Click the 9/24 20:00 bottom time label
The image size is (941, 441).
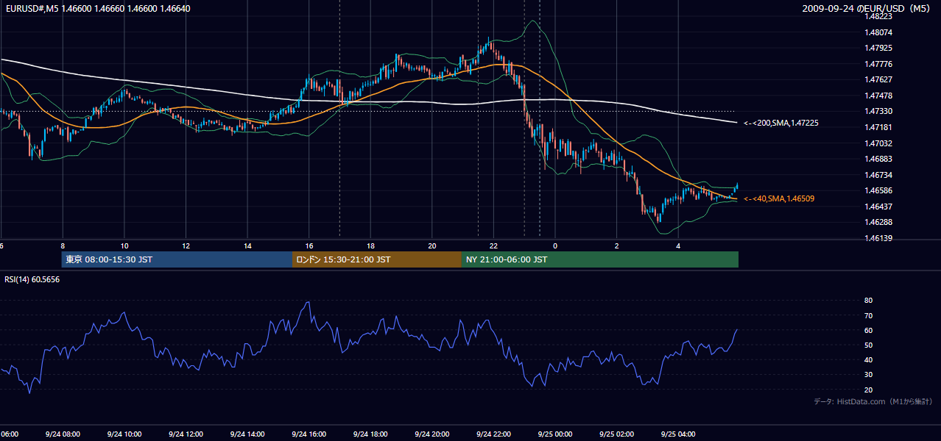tap(432, 434)
